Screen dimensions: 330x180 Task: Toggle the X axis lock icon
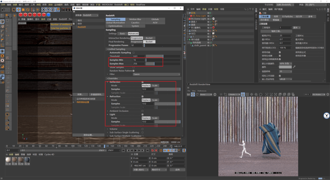43,10
